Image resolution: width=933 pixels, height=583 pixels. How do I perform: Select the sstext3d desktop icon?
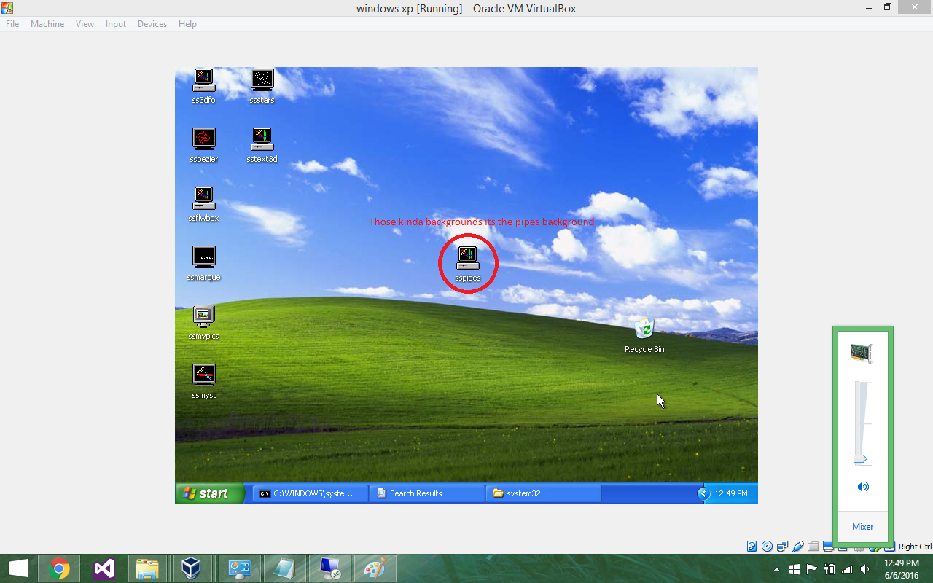[x=262, y=144]
